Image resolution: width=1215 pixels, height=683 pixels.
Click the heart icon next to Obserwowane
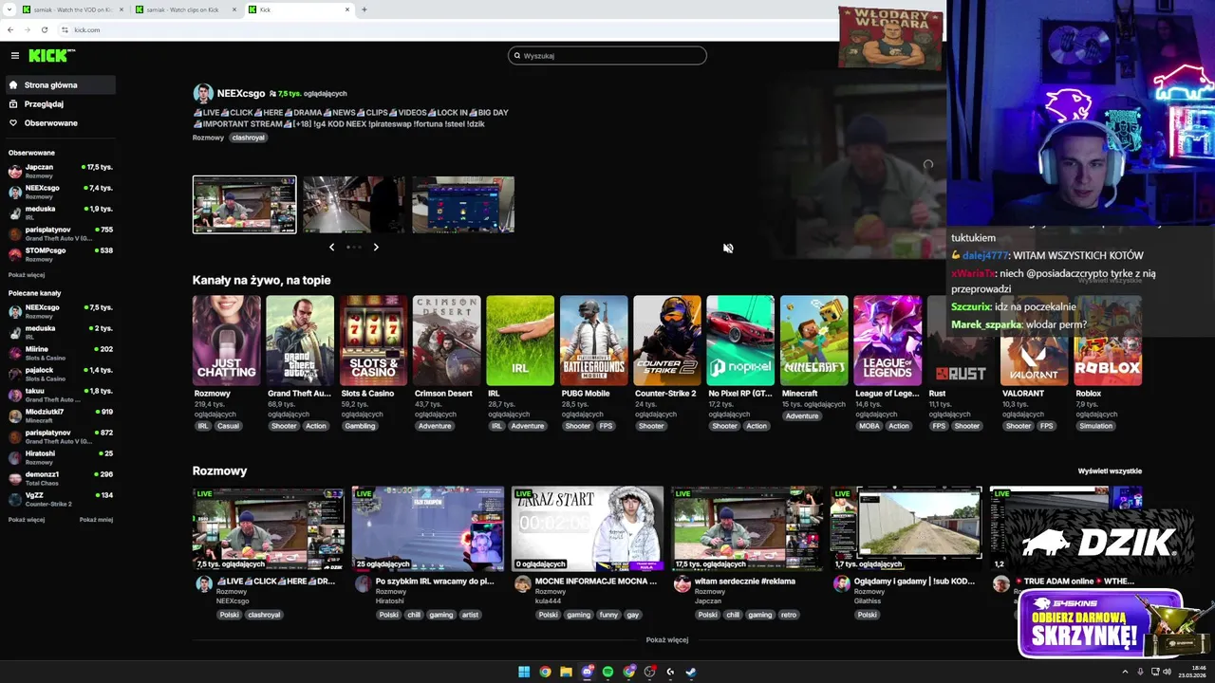13,122
